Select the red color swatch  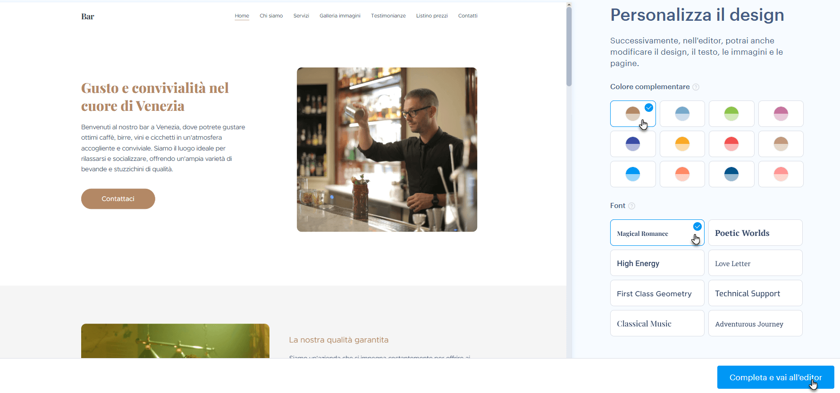point(731,144)
